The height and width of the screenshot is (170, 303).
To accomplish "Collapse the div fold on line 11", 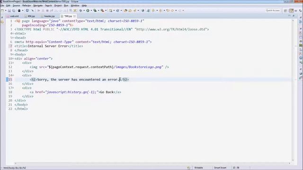I will coord(13,63).
